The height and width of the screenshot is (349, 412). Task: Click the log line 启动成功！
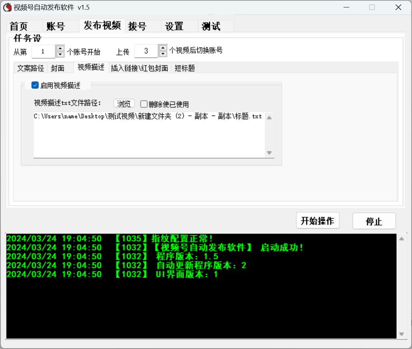pyautogui.click(x=155, y=248)
